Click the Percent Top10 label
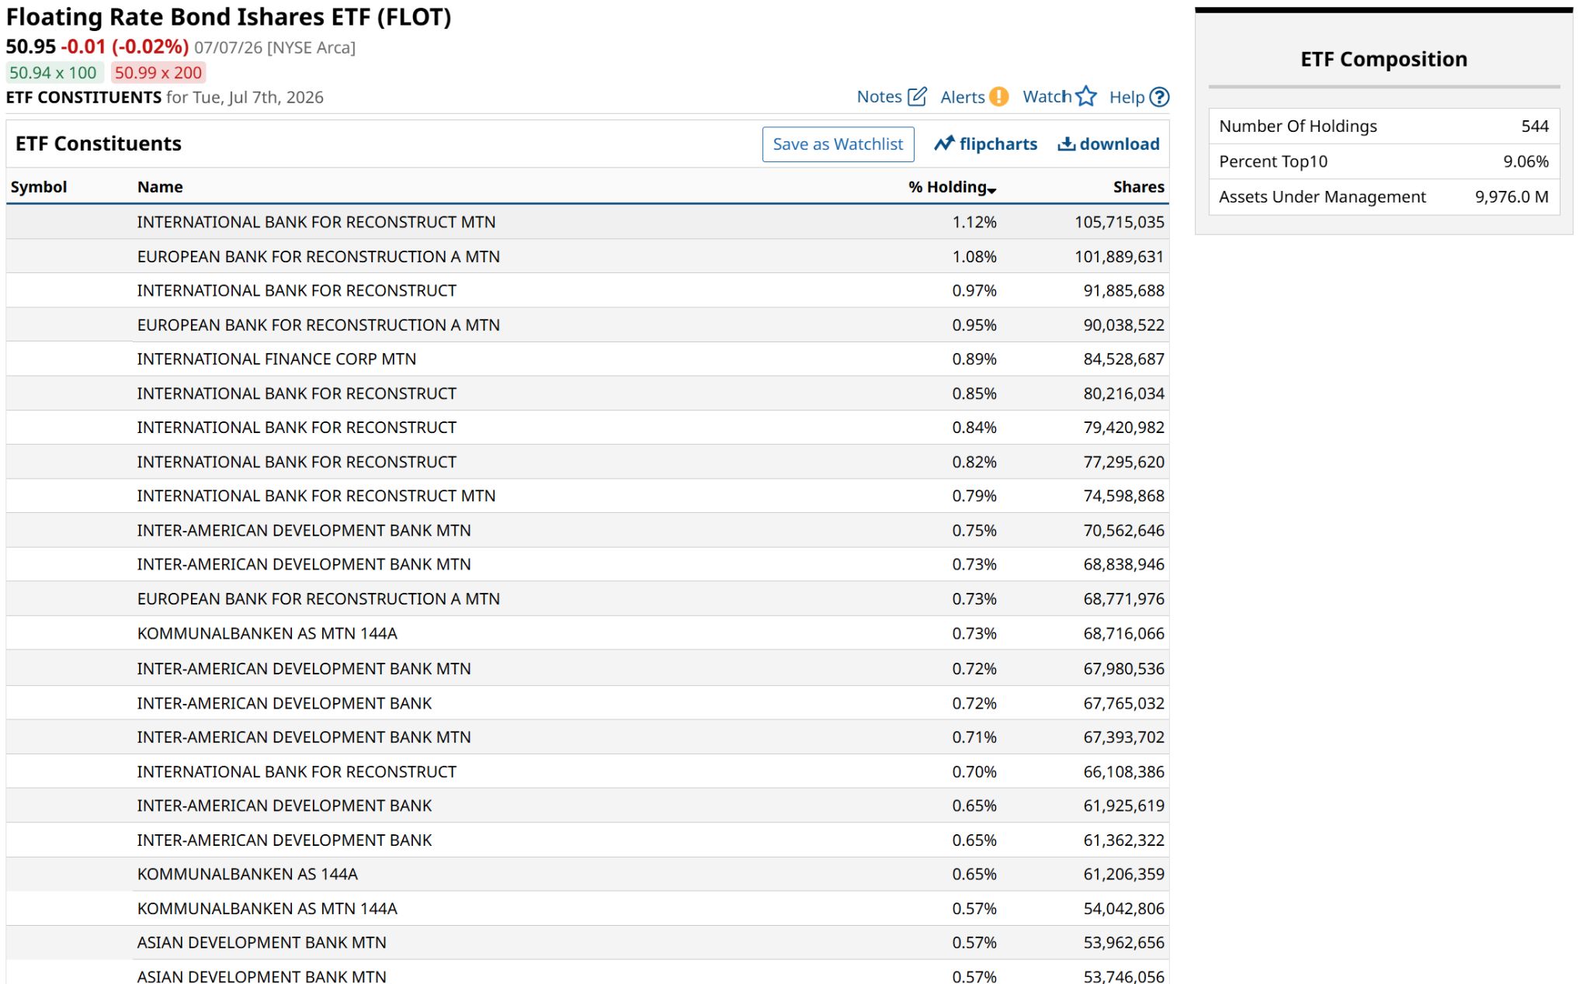1590x984 pixels. pos(1273,161)
